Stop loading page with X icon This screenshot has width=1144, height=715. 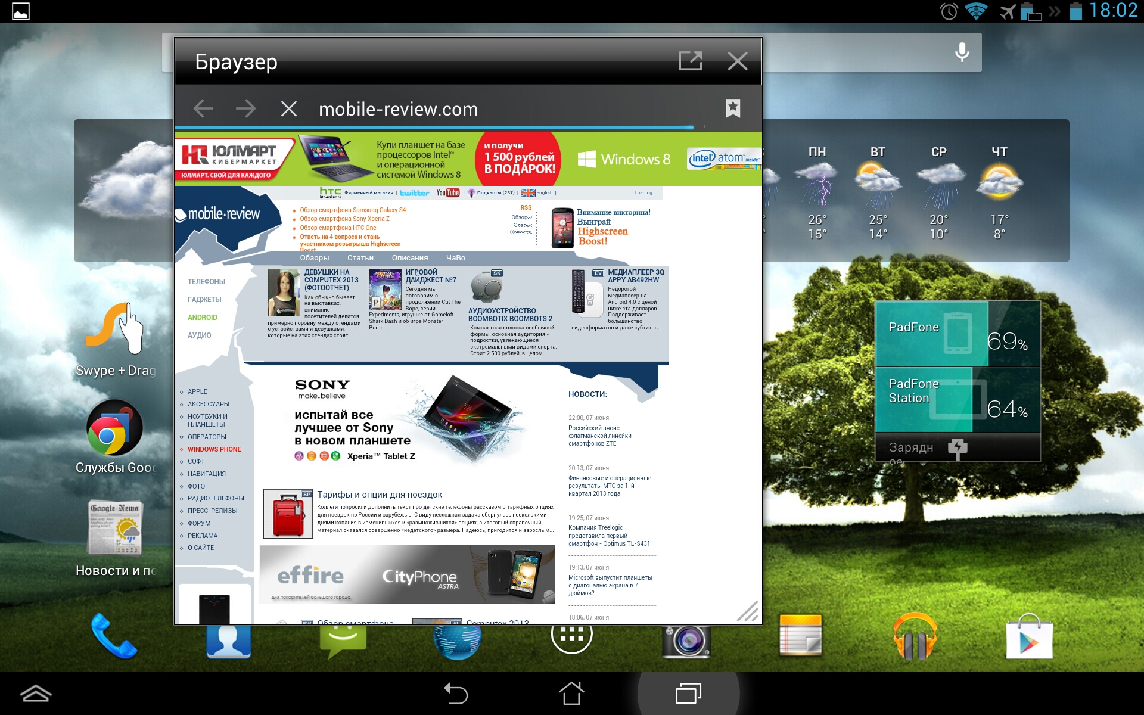pos(288,108)
